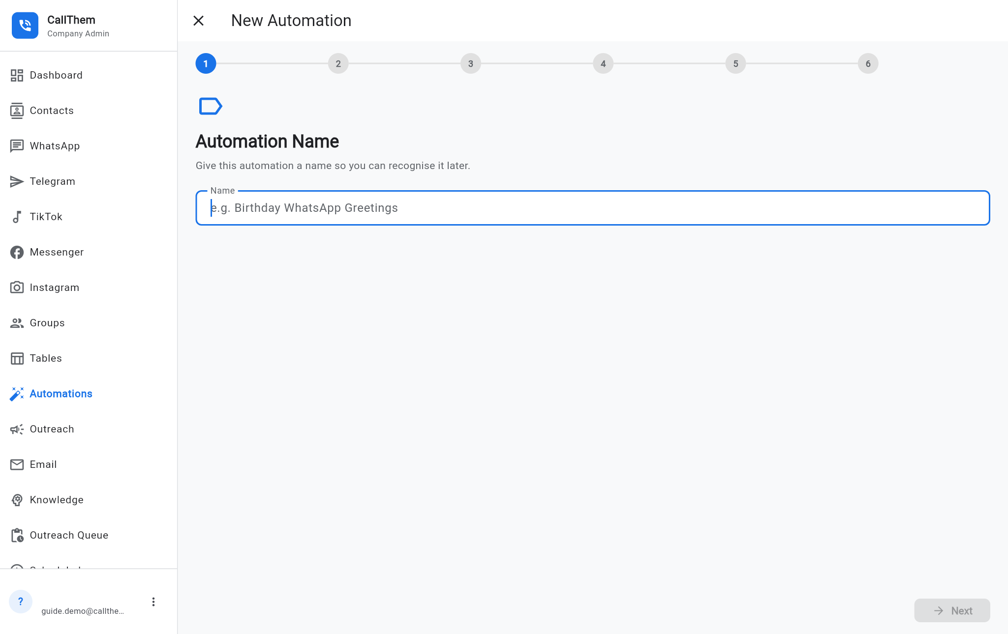
Task: Focus the automation Name input field
Action: (x=593, y=208)
